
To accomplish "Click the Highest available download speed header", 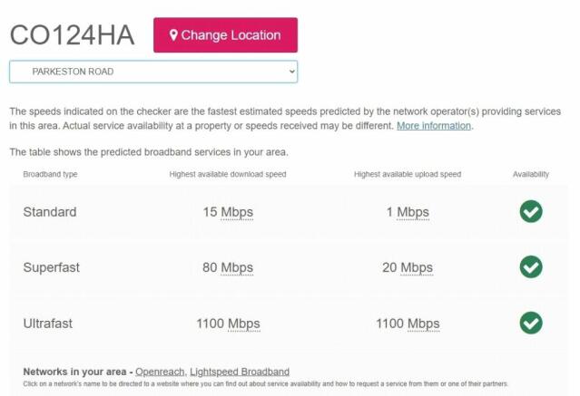I will tap(228, 174).
